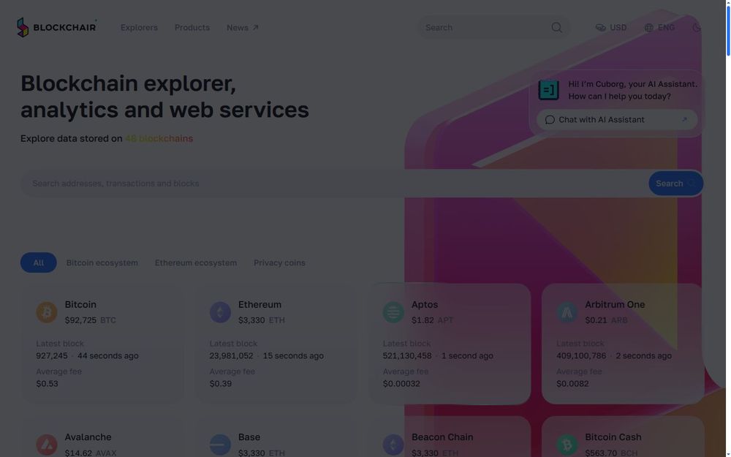Click the Aptos coin icon
The image size is (731, 457).
(393, 312)
